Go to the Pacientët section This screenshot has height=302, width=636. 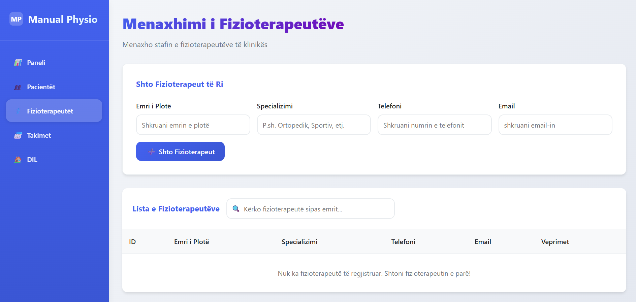pos(41,87)
